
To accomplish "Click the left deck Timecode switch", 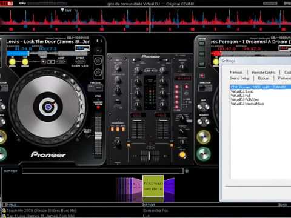I will (95, 88).
